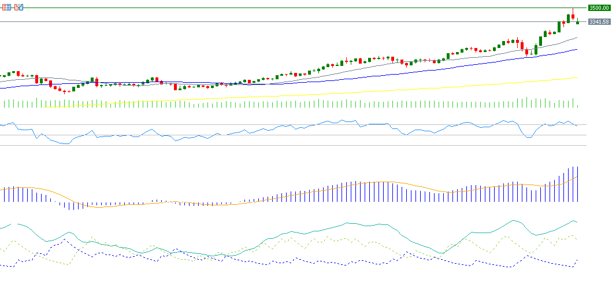Screen dimensions: 616x284
Task: Click the red candle touching the 3500 line
Action: pos(573,17)
